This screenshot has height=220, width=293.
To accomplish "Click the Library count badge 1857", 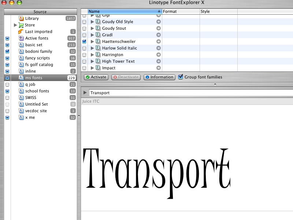I will click(71, 19).
